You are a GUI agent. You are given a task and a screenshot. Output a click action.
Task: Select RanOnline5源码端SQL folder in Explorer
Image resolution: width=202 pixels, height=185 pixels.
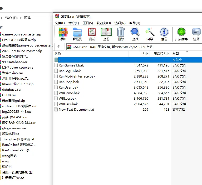[x=18, y=145]
